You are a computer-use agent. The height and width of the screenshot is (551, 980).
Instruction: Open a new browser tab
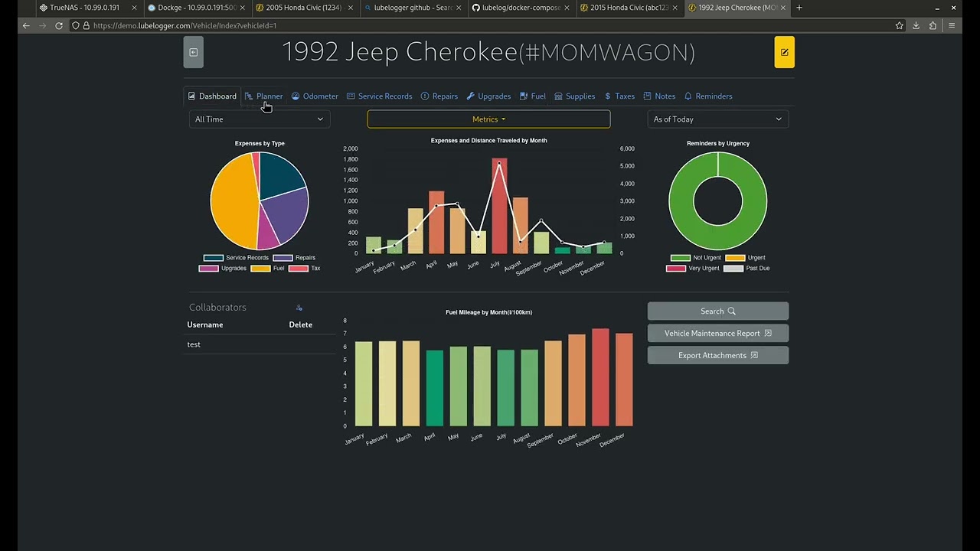pos(799,8)
